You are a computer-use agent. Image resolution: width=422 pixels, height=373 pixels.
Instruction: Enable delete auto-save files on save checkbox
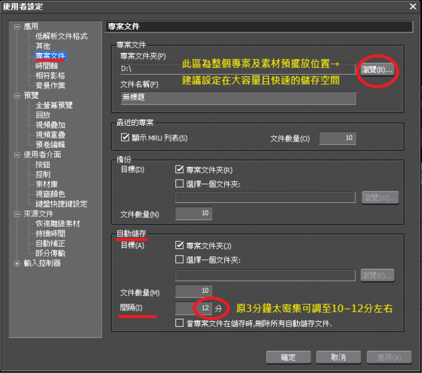pyautogui.click(x=179, y=323)
